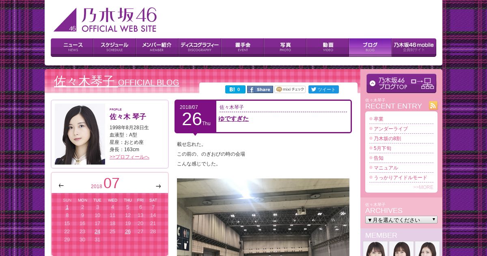Viewport: 487px width, 256px height.
Task: Click the >>MORE recent entries link
Action: (x=423, y=187)
